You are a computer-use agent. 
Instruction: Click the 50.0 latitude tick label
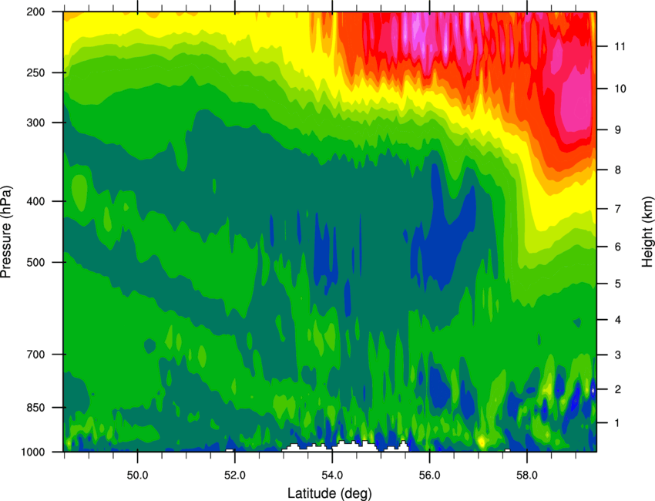(x=137, y=475)
